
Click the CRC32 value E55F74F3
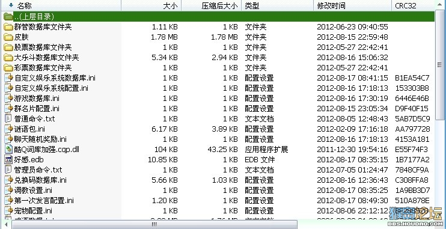point(411,149)
